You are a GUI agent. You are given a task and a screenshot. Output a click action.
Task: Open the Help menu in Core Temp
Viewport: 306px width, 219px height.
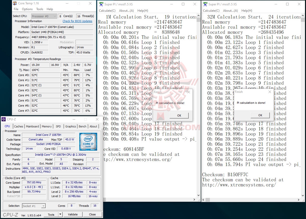(50, 9)
